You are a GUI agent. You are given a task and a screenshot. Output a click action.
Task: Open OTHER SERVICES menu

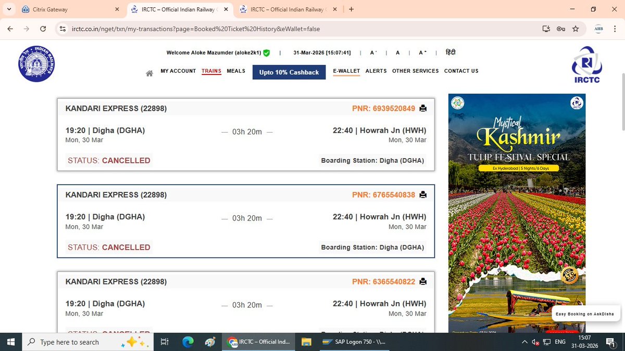pos(416,71)
